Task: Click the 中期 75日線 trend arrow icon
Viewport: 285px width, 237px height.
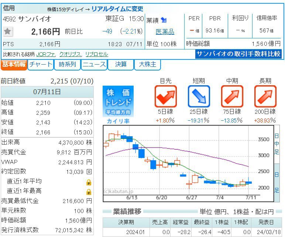Action: [x=232, y=96]
